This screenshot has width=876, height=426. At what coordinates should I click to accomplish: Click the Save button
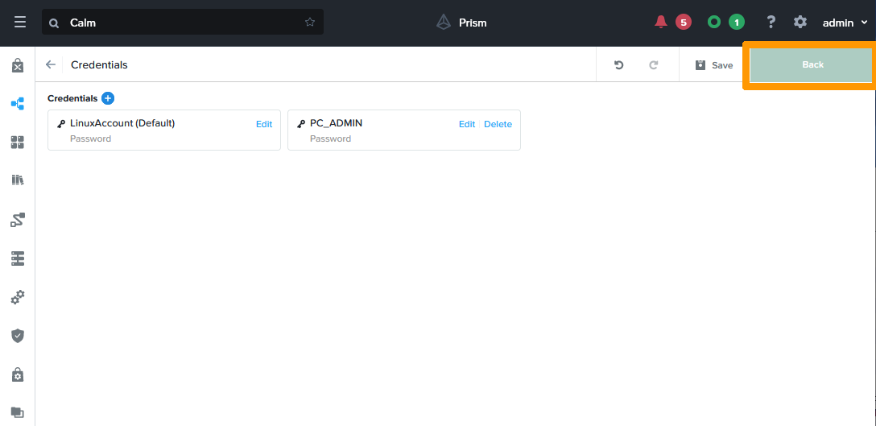pyautogui.click(x=714, y=65)
